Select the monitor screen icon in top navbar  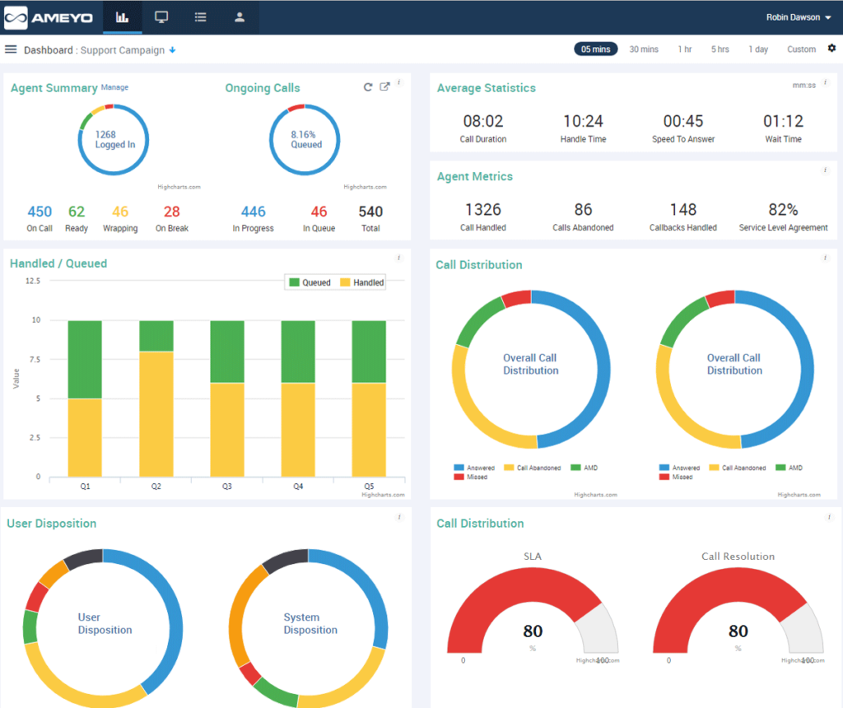[x=161, y=16]
